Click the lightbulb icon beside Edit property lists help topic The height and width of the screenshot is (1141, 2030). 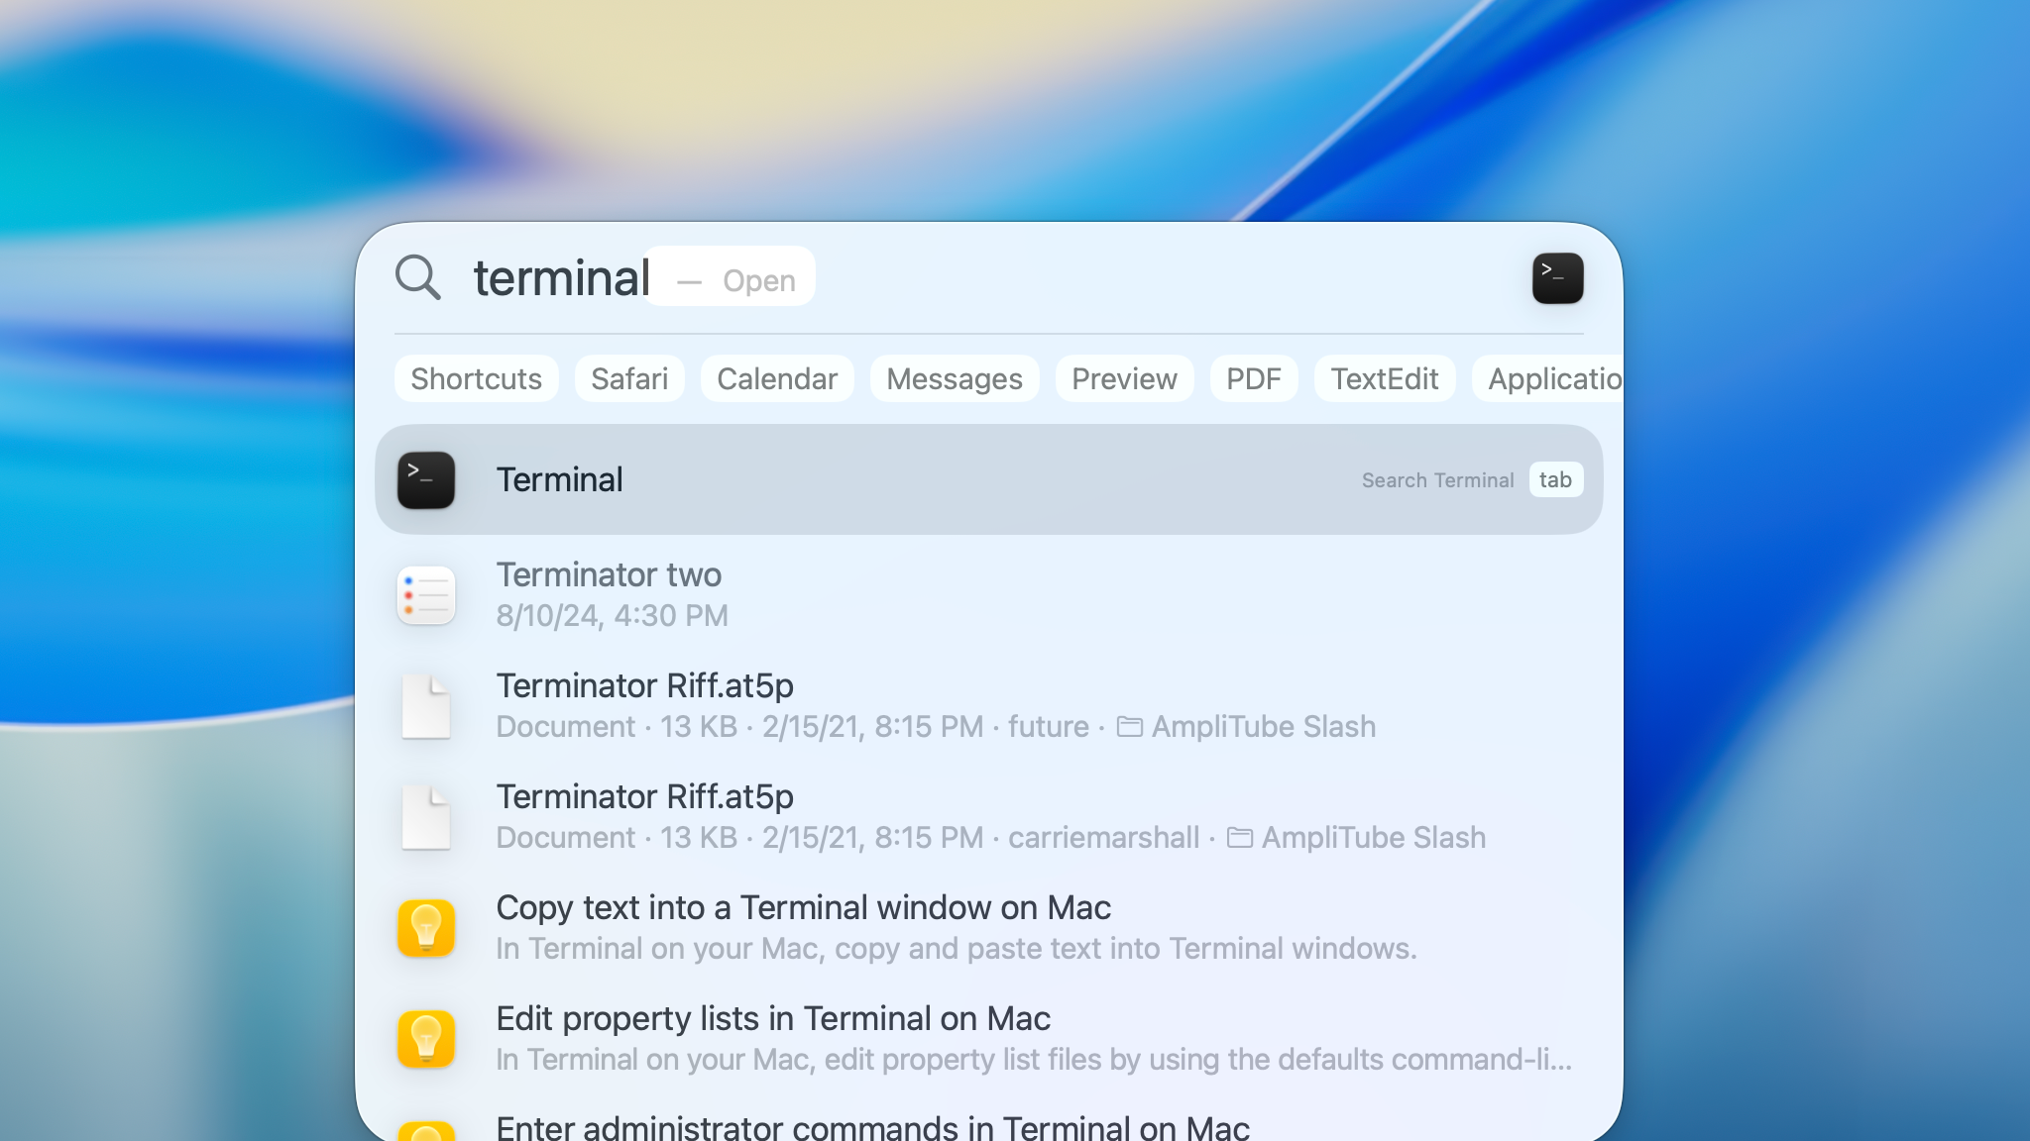click(425, 1038)
